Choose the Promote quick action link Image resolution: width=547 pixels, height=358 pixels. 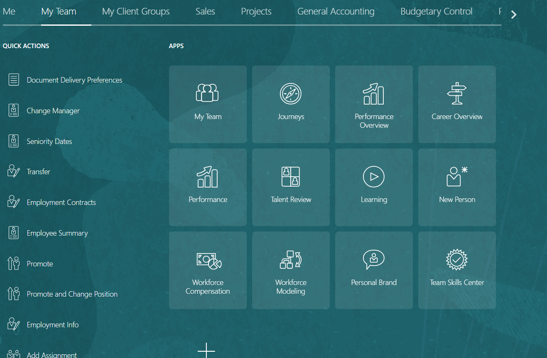[x=40, y=264]
